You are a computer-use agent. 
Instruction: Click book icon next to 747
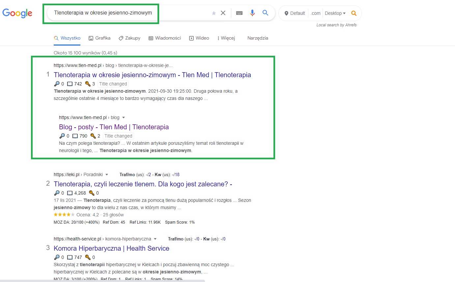(70, 257)
